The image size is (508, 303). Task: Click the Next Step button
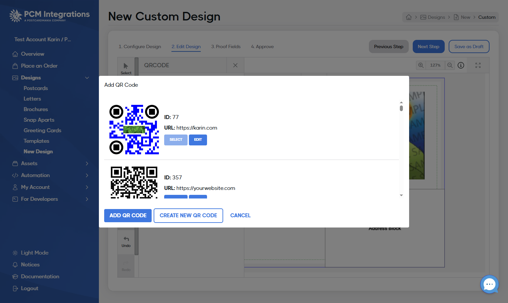pos(429,46)
